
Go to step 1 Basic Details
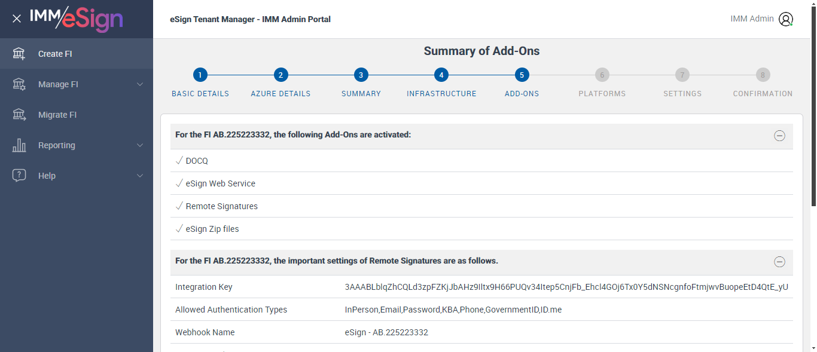pos(200,75)
